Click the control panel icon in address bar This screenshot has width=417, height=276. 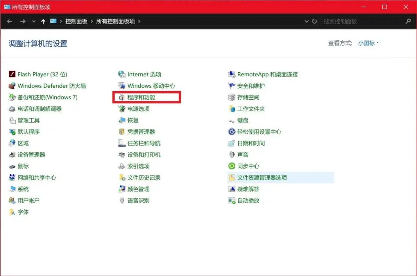coord(53,21)
